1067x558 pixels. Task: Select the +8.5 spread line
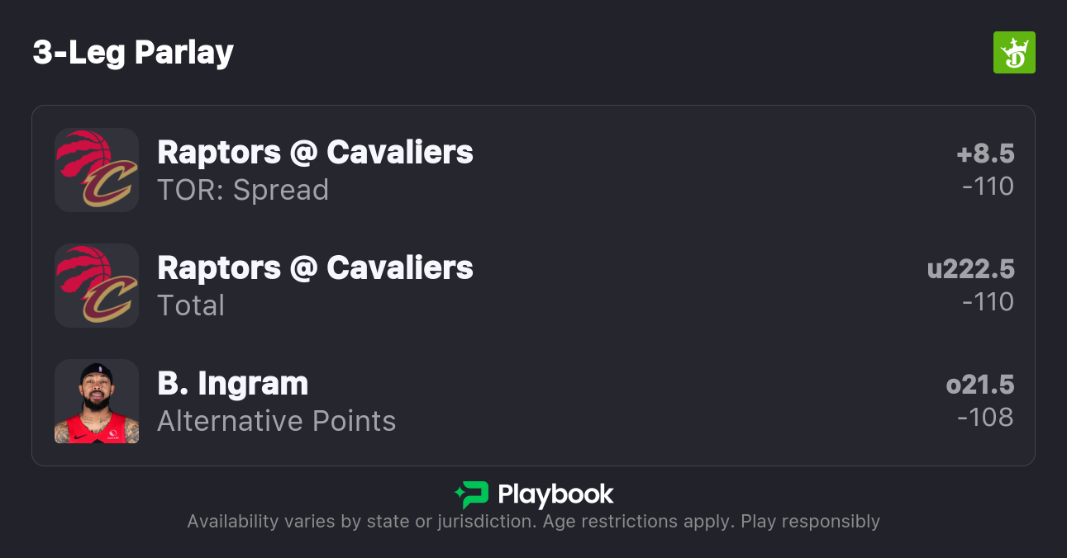point(985,154)
